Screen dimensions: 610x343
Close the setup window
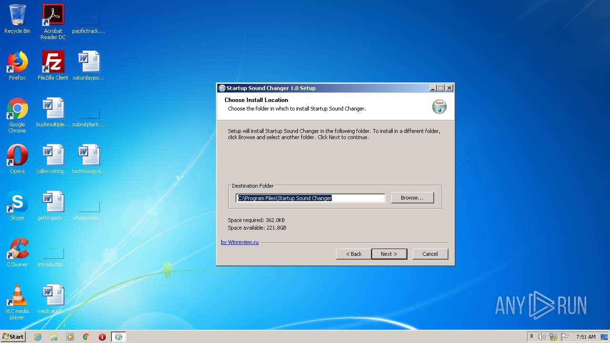click(x=449, y=88)
